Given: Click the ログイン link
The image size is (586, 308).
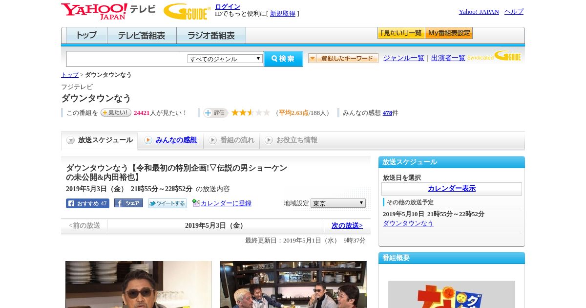Looking at the screenshot, I should tap(228, 6).
